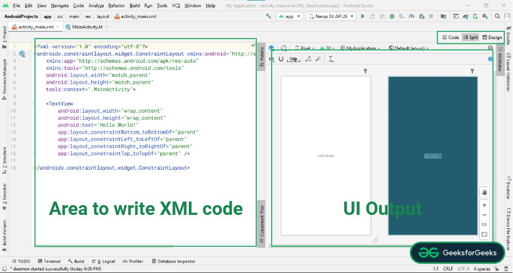Viewport: 513px width, 273px height.
Task: Click the Build hammer icon
Action: (269, 16)
